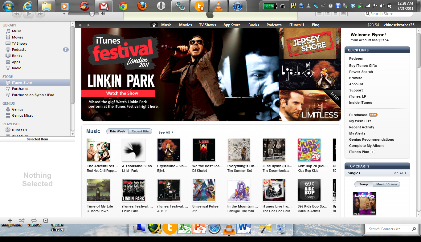
Task: Open the Music tab in store navigation
Action: [166, 25]
